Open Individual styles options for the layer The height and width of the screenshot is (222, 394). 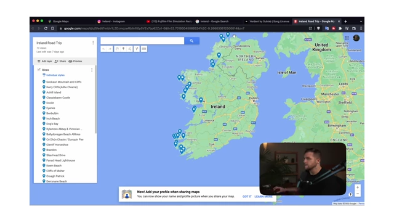54,75
